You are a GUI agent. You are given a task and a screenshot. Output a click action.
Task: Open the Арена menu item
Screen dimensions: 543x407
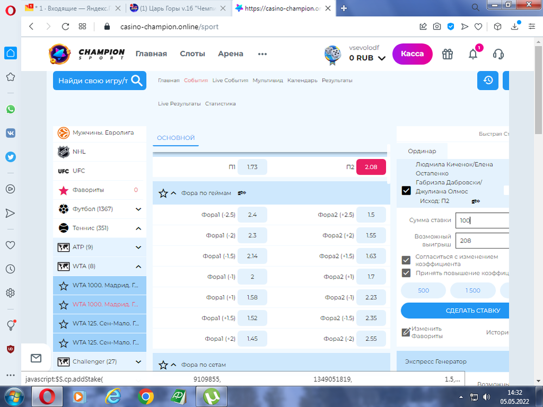coord(230,54)
